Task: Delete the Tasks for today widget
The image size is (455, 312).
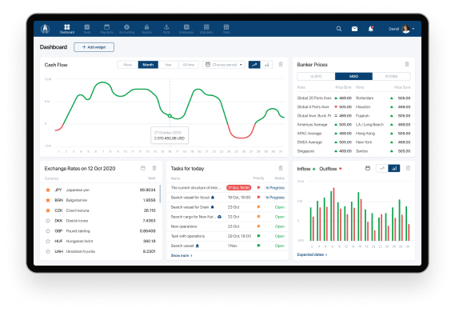Action: pyautogui.click(x=281, y=168)
